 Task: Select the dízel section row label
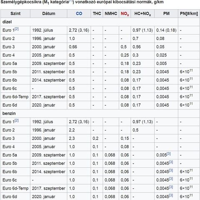7,22
